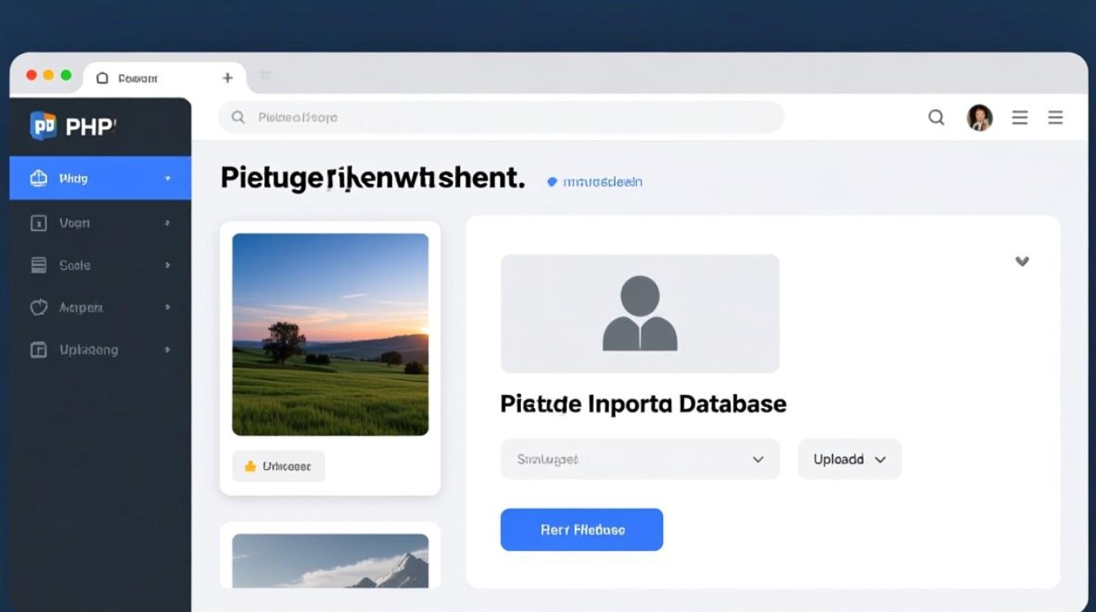Click the upload cloud icon in active sidebar item
Screen dimensions: 1096x612
38,179
